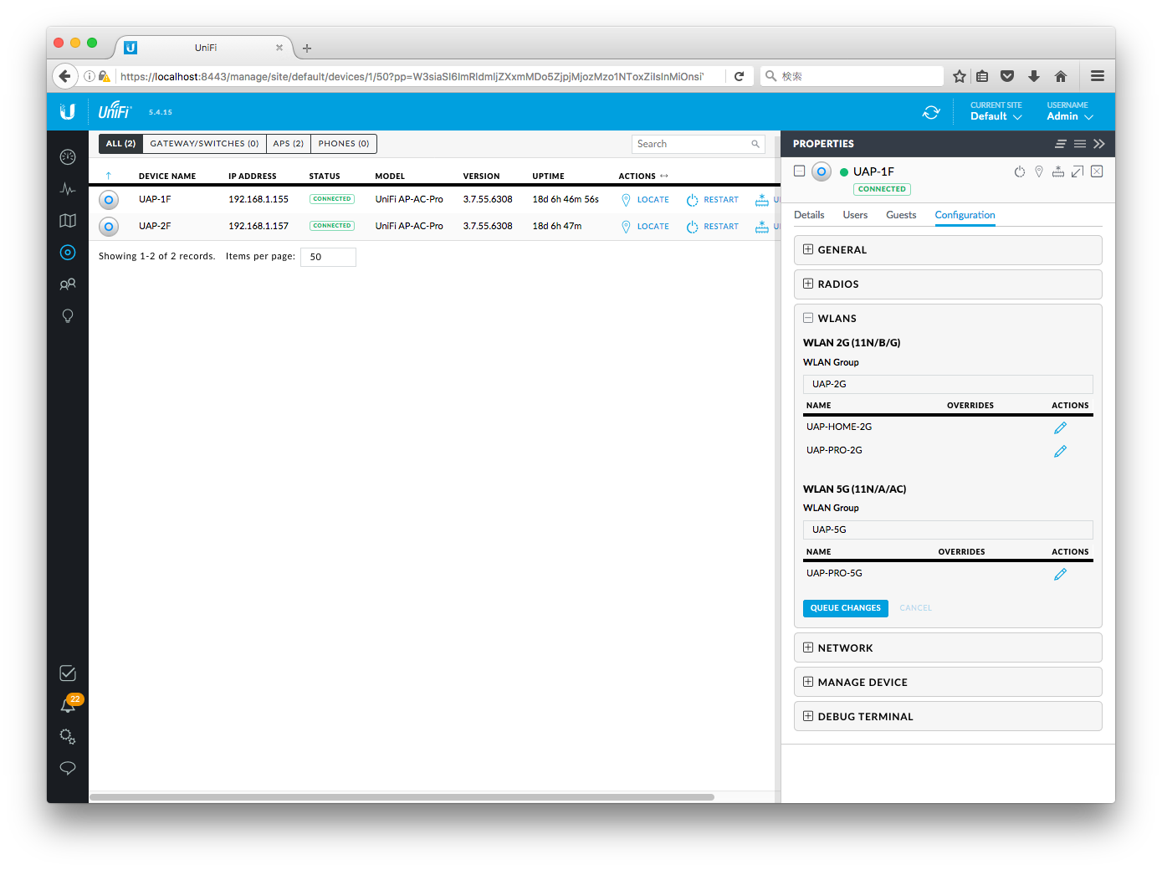This screenshot has height=870, width=1162.
Task: Switch to the Configuration tab
Action: [x=965, y=215]
